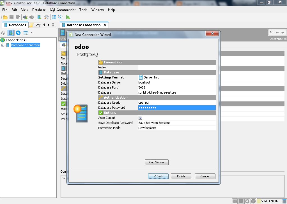The image size is (287, 204).
Task: Click the Back button in wizard
Action: tap(158, 176)
